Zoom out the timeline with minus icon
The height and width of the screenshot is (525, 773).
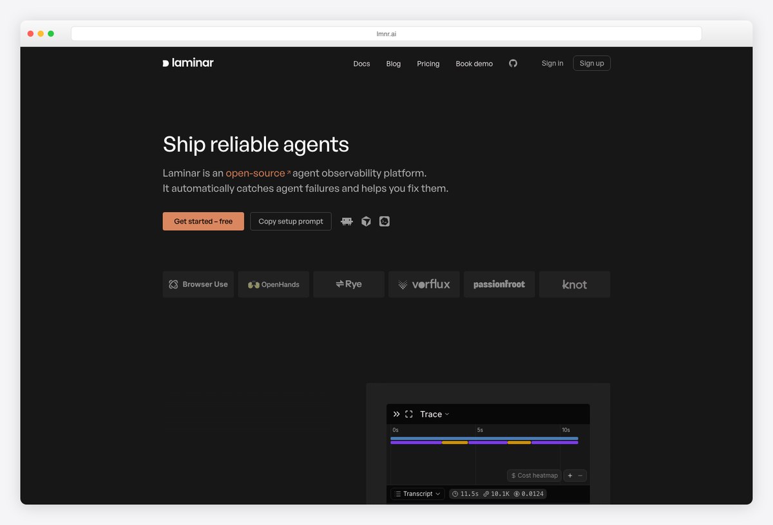click(x=580, y=475)
